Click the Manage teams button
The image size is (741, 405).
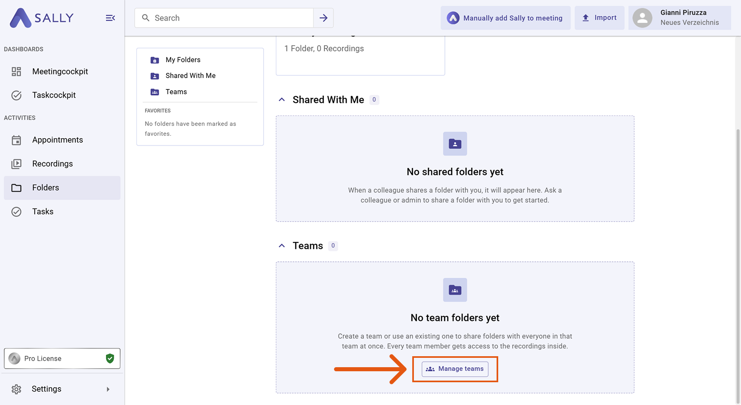click(455, 369)
